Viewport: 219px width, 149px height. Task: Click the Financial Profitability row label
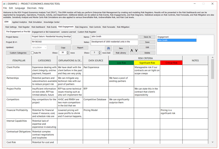coord(17,110)
